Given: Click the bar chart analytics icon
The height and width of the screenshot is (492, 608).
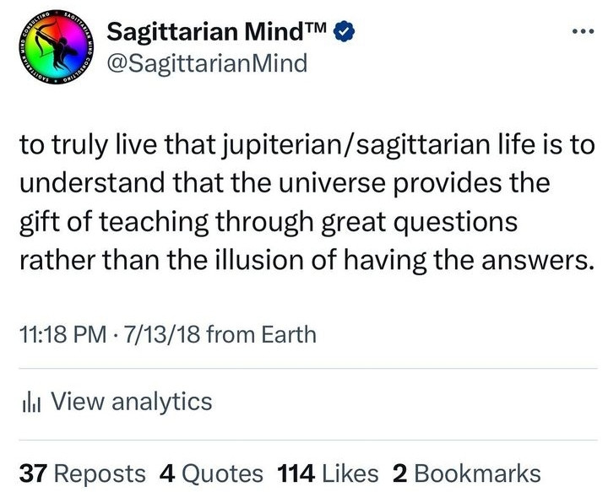Looking at the screenshot, I should pyautogui.click(x=30, y=402).
